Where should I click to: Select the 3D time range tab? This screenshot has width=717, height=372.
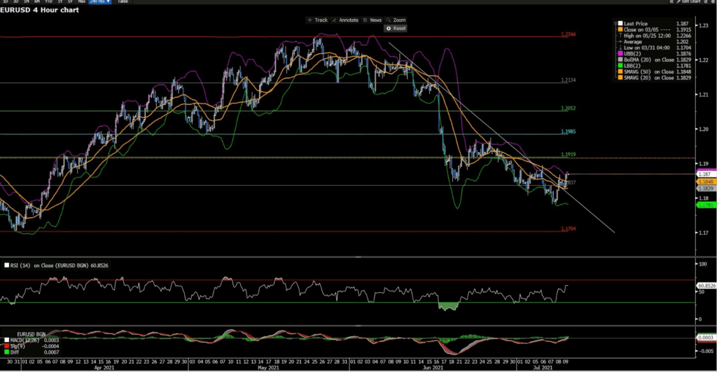click(16, 1)
